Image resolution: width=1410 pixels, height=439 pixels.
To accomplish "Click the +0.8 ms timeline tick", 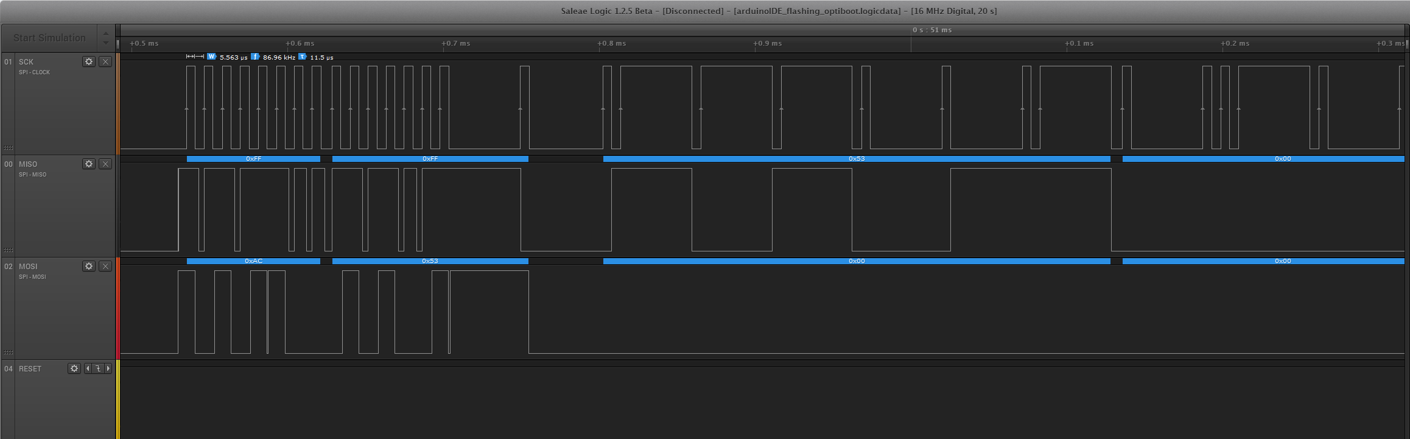I will pyautogui.click(x=612, y=44).
